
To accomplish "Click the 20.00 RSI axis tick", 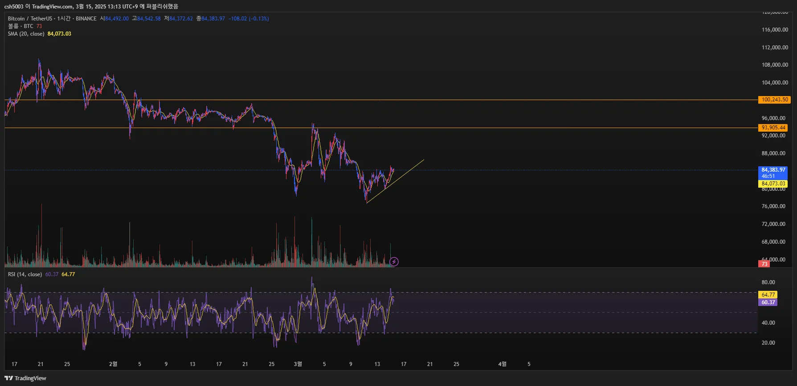I will click(768, 343).
